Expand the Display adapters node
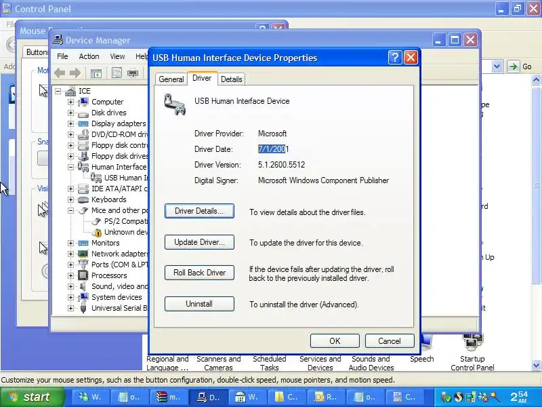 tap(71, 123)
